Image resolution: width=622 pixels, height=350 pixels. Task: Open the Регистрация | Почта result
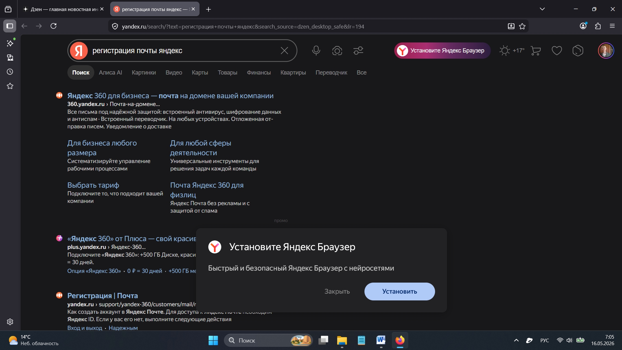tap(102, 296)
